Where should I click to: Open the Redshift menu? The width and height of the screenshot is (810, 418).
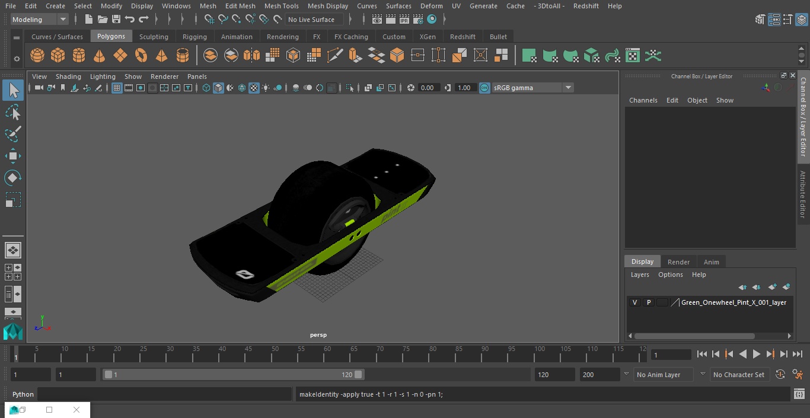click(x=586, y=6)
